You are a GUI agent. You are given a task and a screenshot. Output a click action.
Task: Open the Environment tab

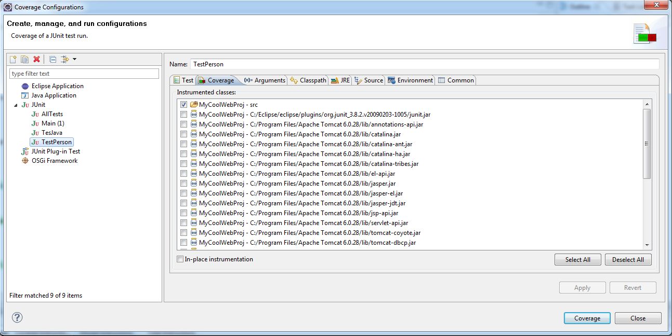click(411, 80)
